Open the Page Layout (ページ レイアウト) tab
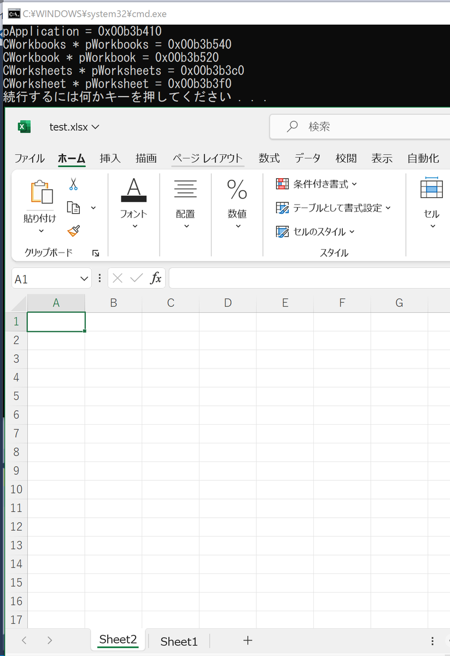The width and height of the screenshot is (450, 656). (x=208, y=159)
